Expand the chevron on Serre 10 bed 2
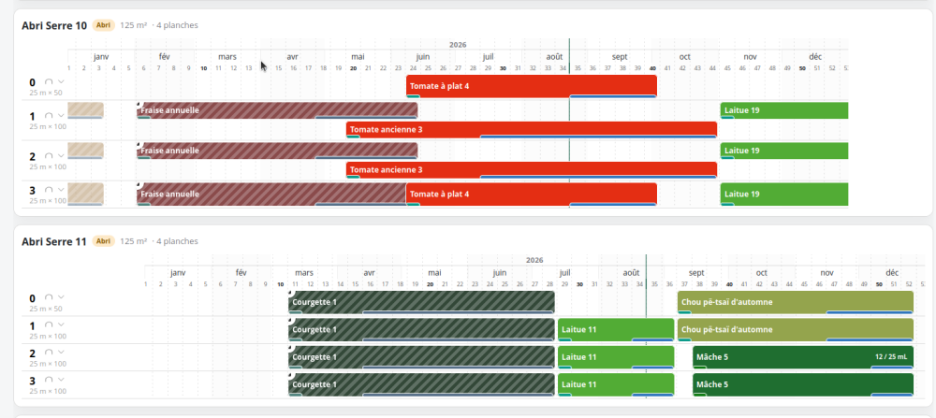This screenshot has width=936, height=418. pos(61,156)
